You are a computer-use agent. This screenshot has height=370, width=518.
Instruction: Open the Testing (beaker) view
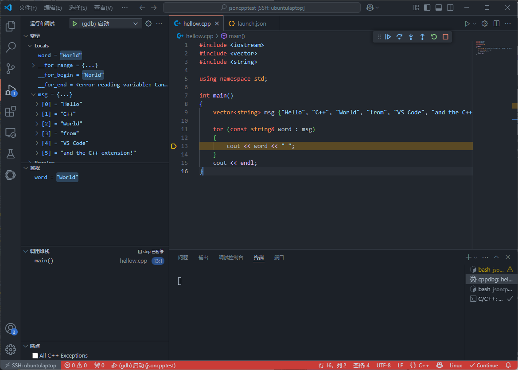click(10, 154)
